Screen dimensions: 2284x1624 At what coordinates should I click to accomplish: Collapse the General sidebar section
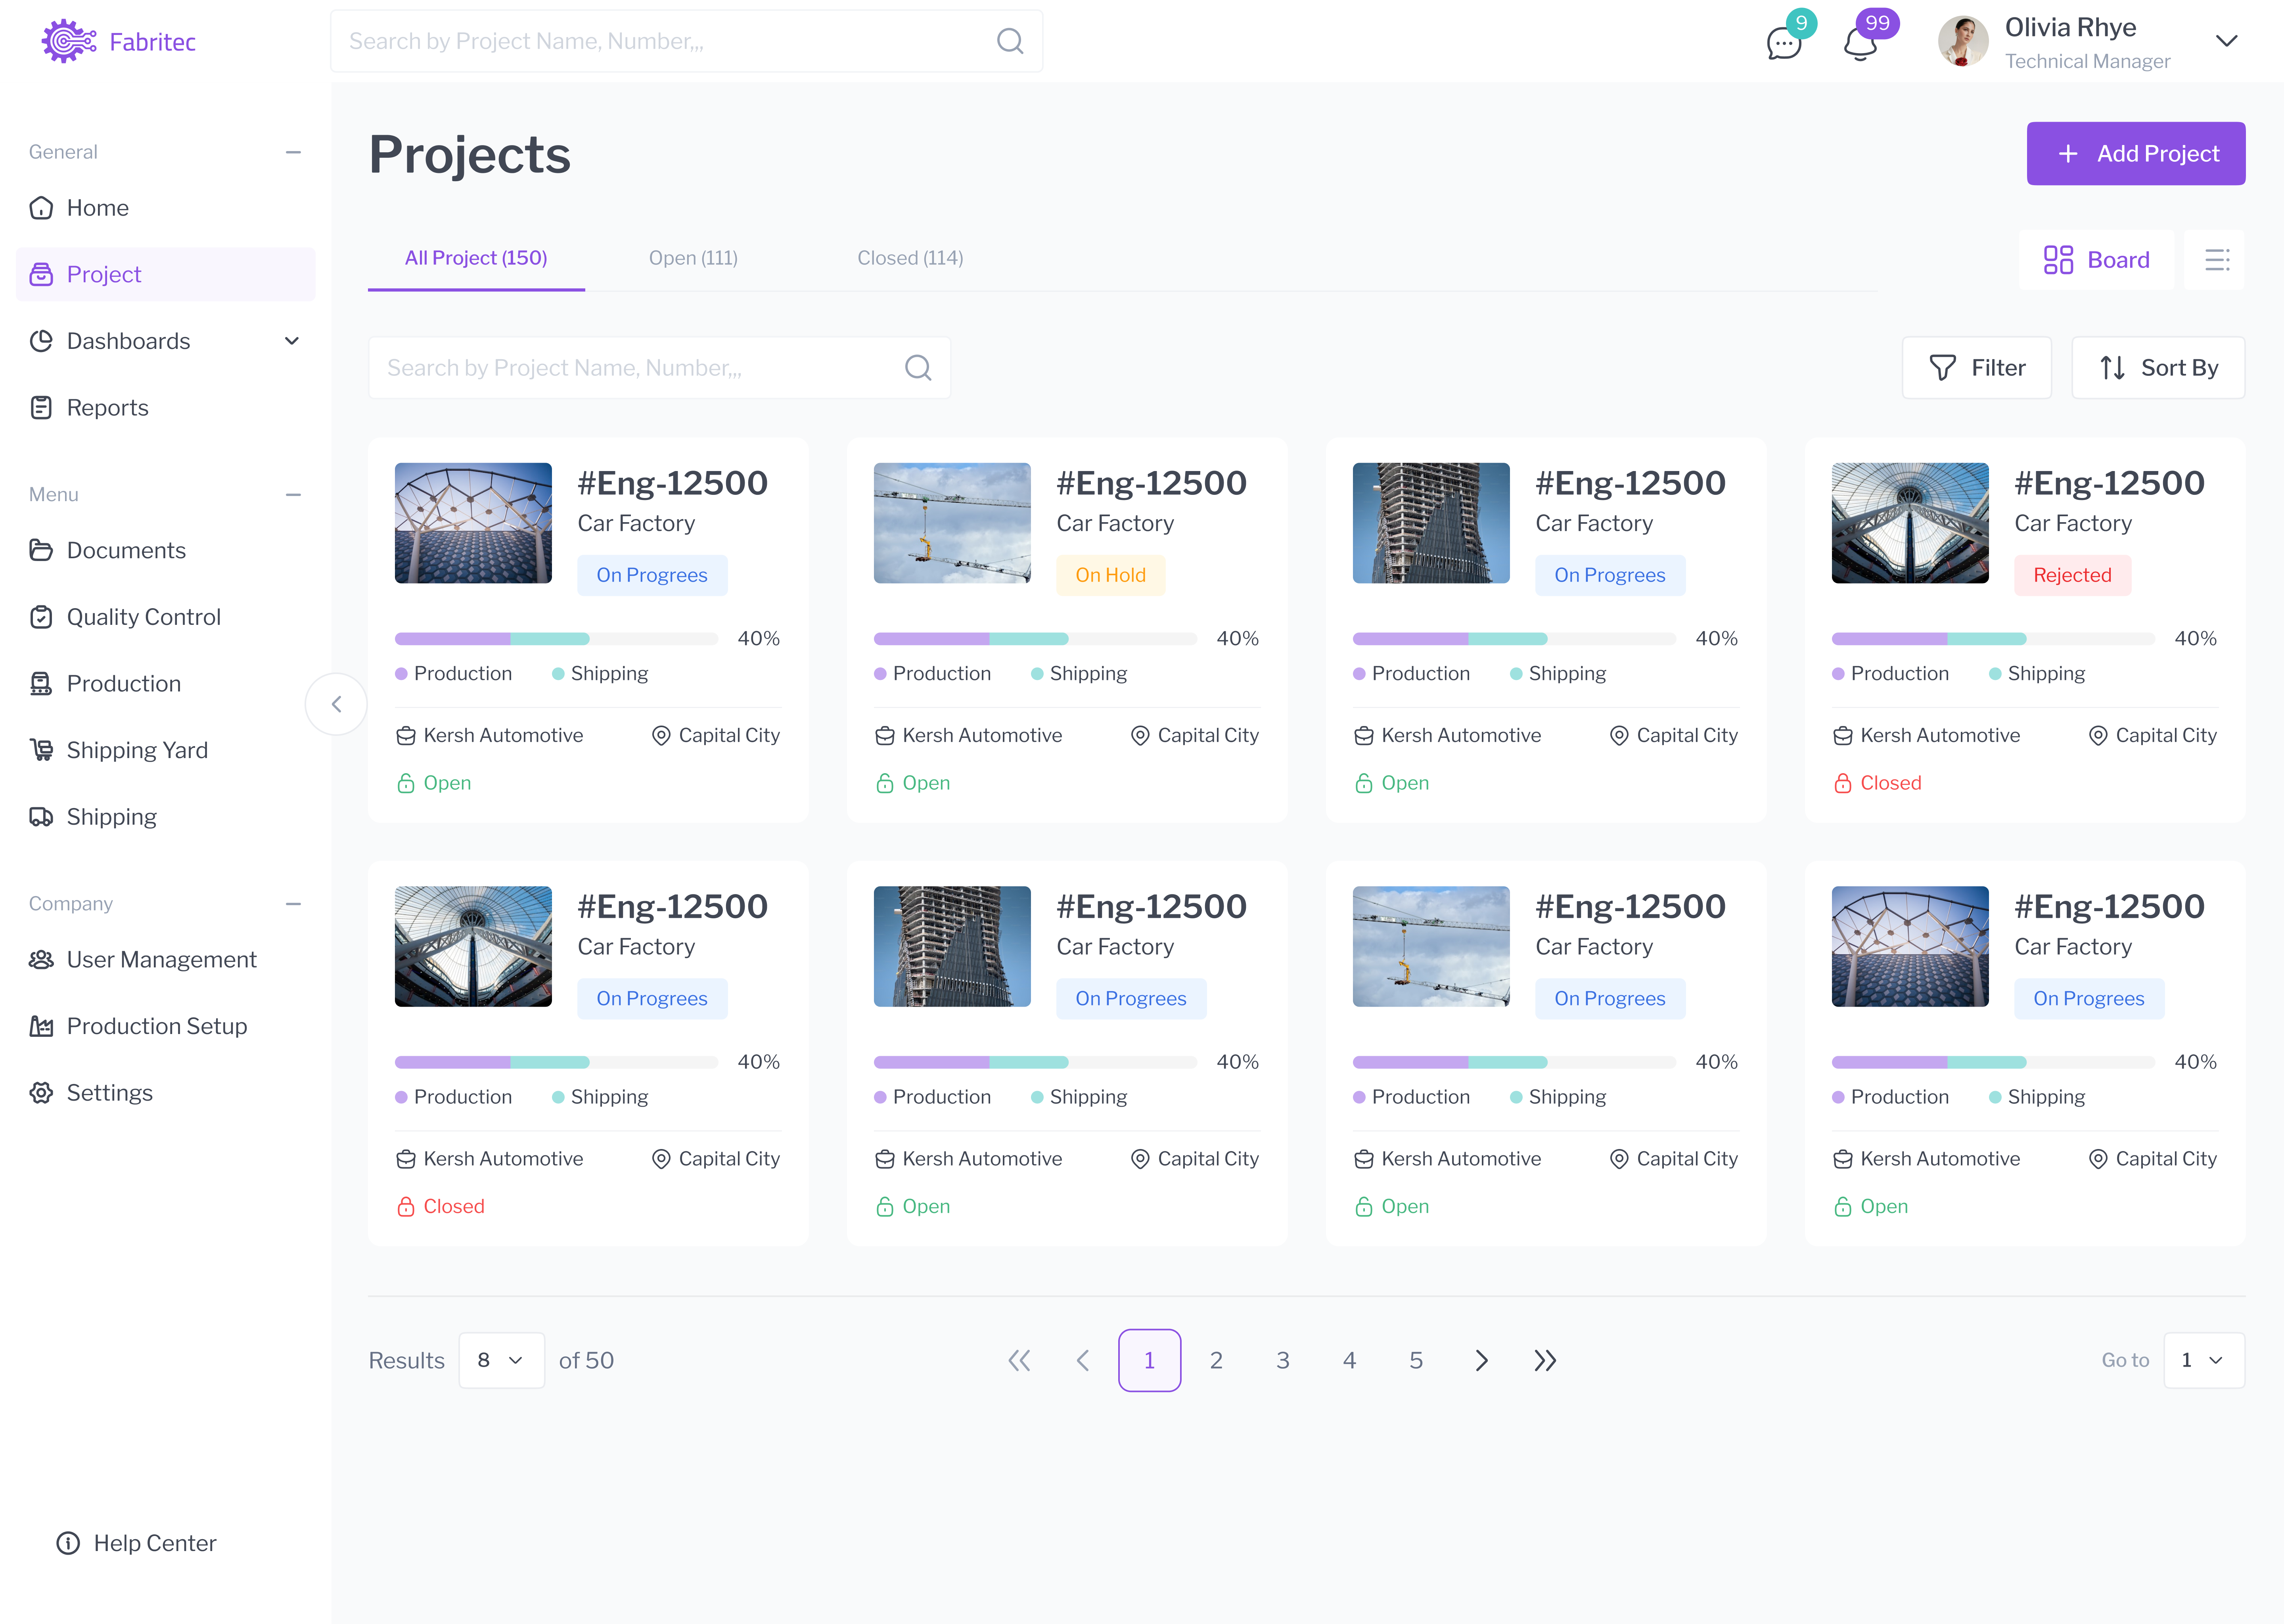pyautogui.click(x=293, y=152)
